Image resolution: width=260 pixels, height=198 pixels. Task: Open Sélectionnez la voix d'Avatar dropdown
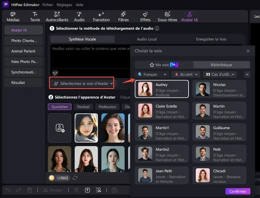[82, 84]
